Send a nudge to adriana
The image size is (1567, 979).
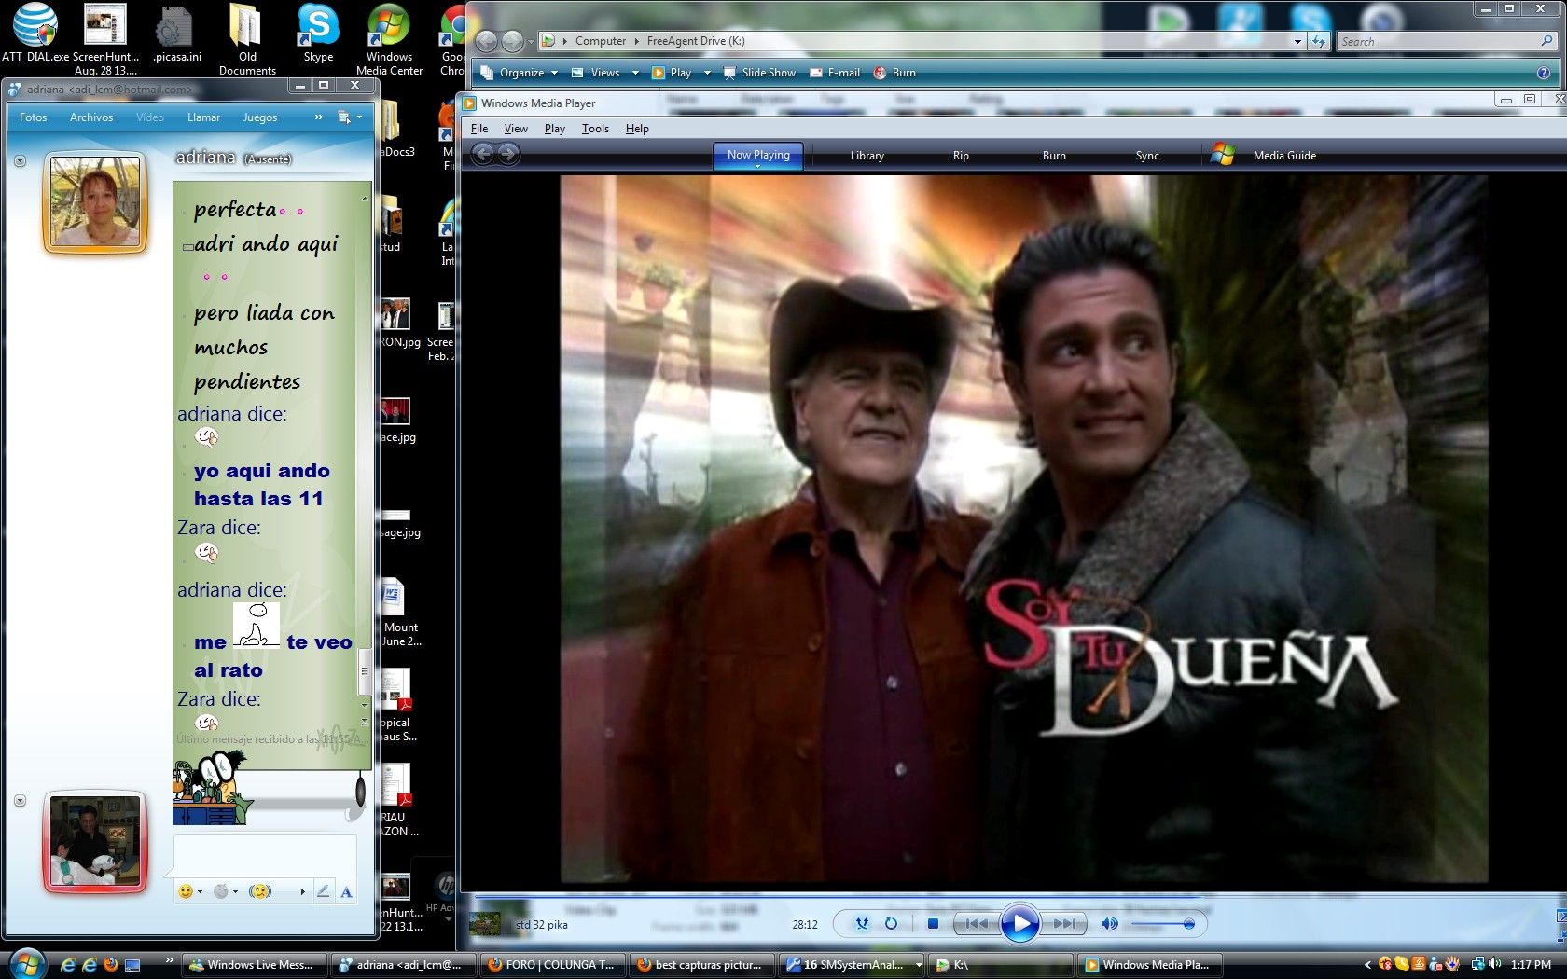[260, 891]
